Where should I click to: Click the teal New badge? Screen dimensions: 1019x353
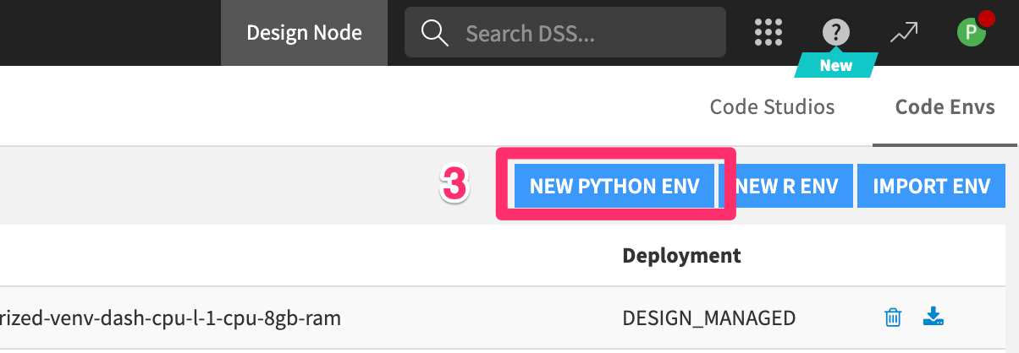click(835, 65)
